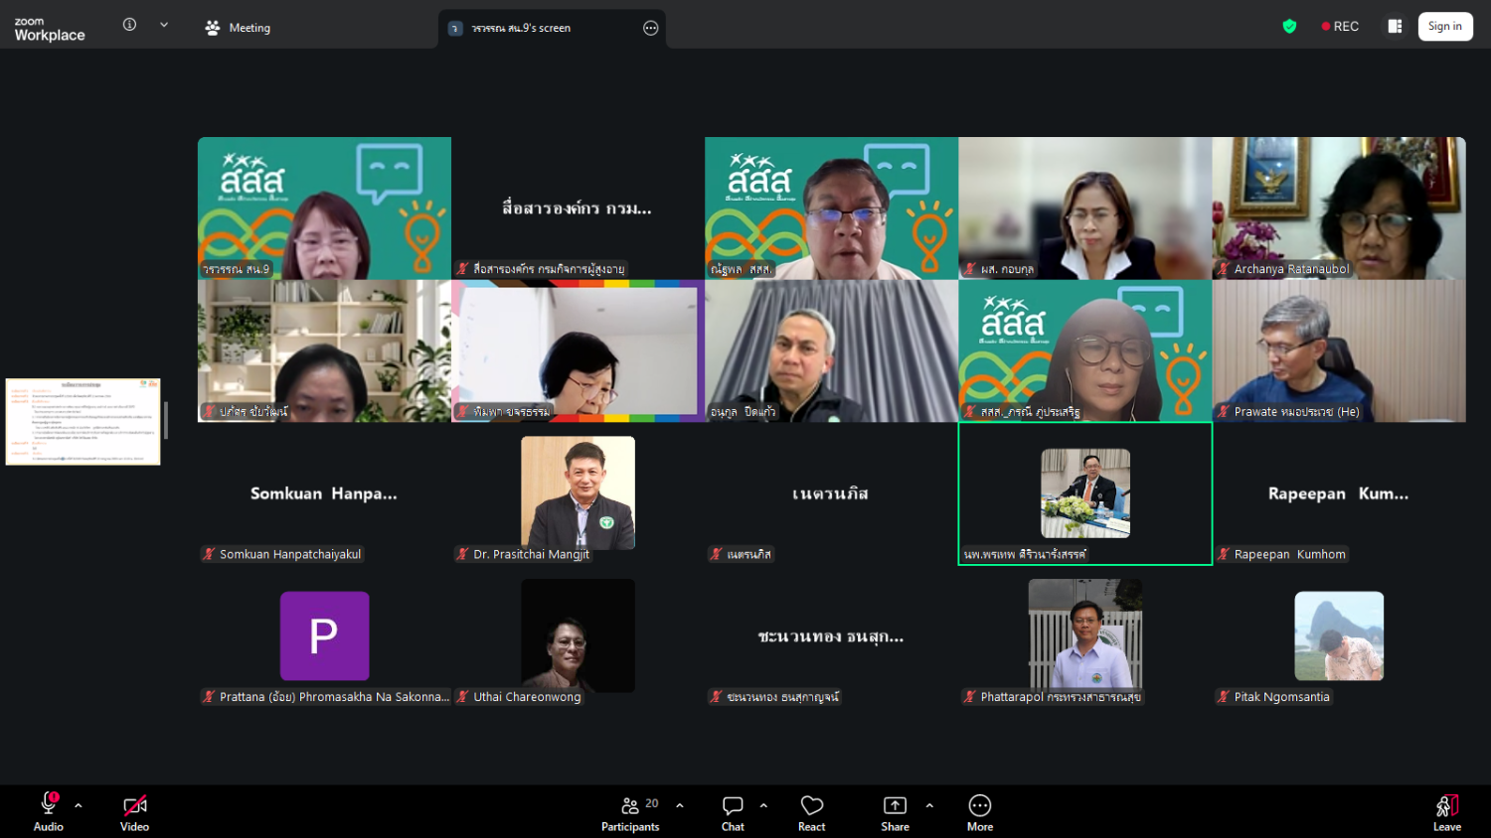Screen dimensions: 1491x838
Task: Click the green encryption shield icon
Action: 1289,27
